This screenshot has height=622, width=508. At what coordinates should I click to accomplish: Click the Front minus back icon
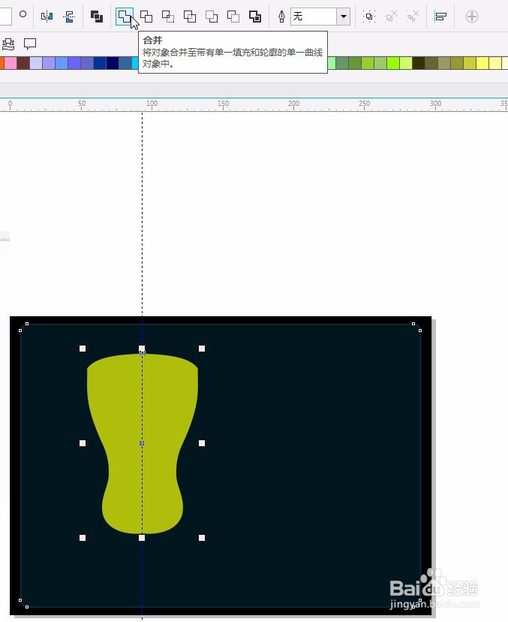pos(212,17)
